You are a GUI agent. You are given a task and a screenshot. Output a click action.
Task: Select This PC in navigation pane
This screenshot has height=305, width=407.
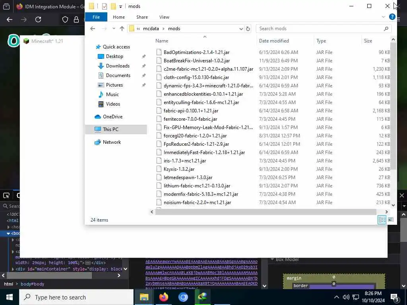[x=116, y=129]
